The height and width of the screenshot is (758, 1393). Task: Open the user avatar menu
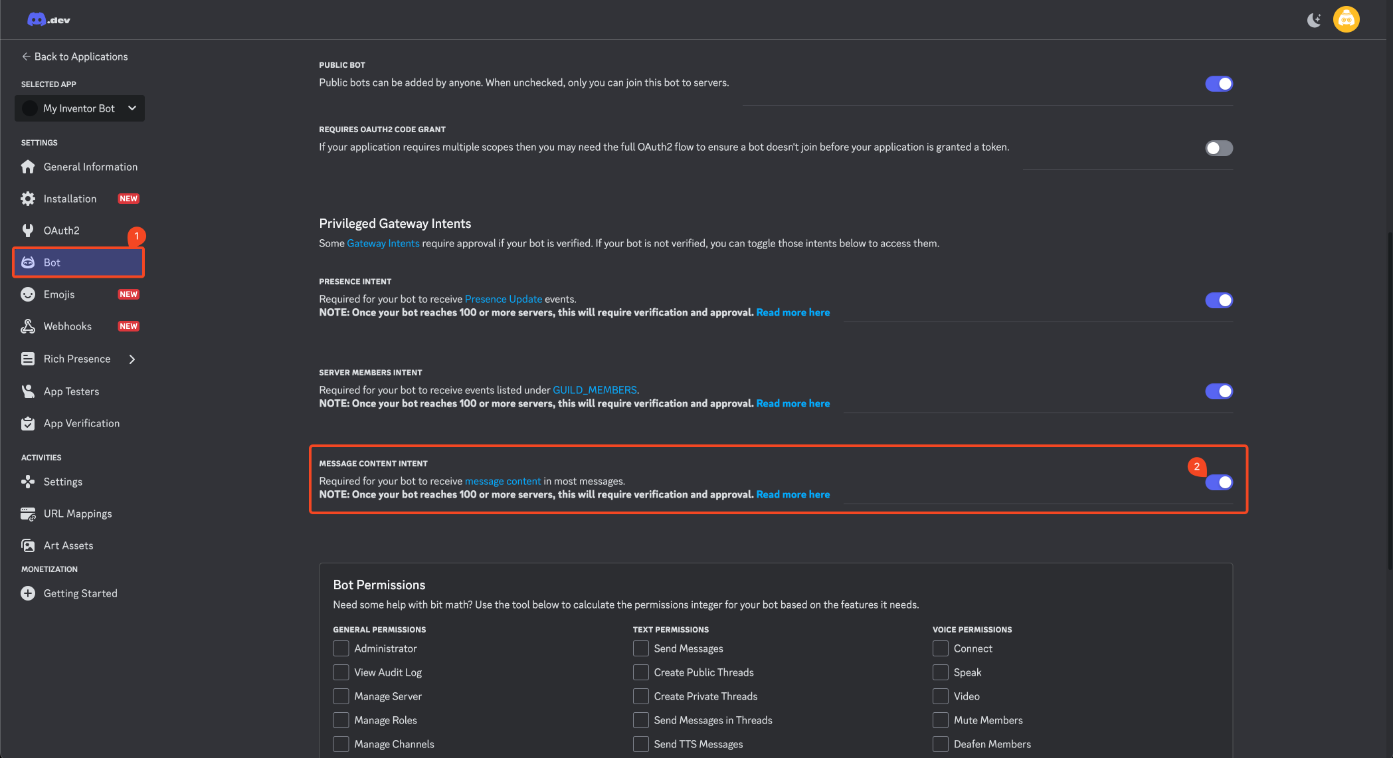pos(1346,19)
